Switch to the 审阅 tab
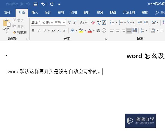 (x=100, y=13)
